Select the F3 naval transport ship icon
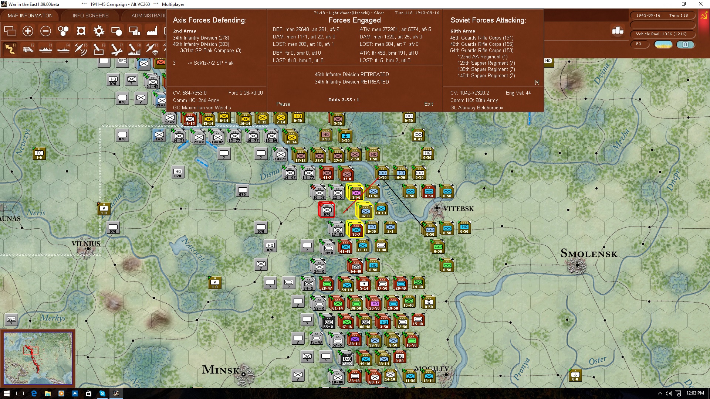Viewport: 710px width, 399px height. (45, 49)
